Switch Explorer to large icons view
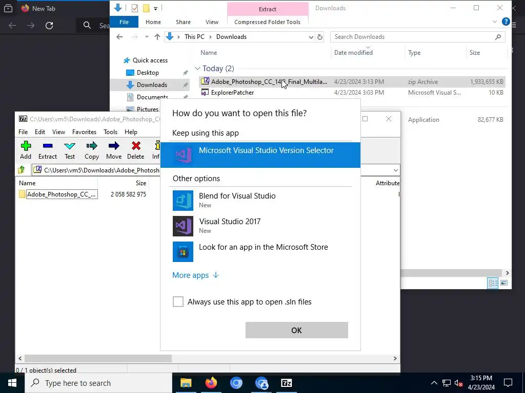This screenshot has height=393, width=525. pos(504,283)
